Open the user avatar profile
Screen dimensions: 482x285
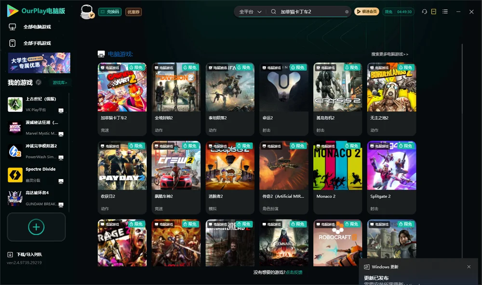[x=87, y=12]
